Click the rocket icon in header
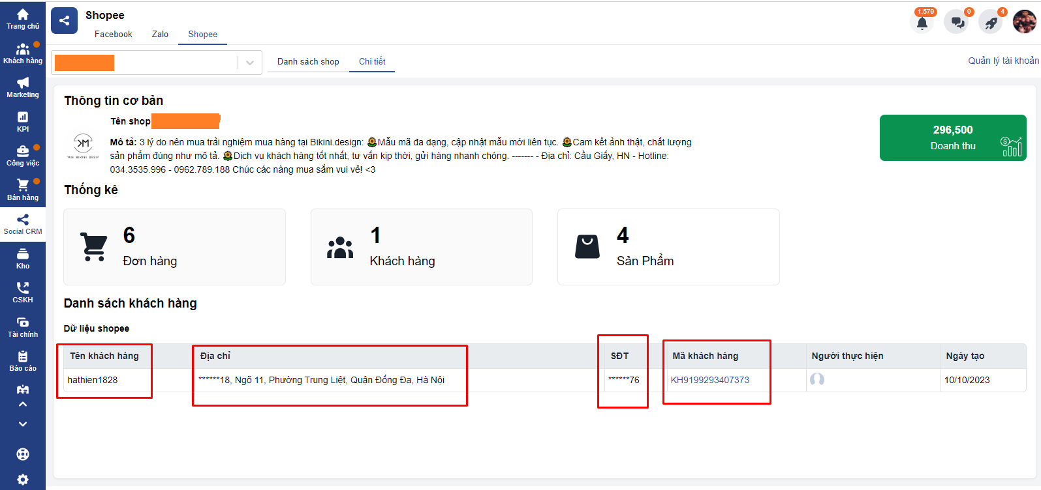This screenshot has width=1041, height=490. tap(991, 23)
